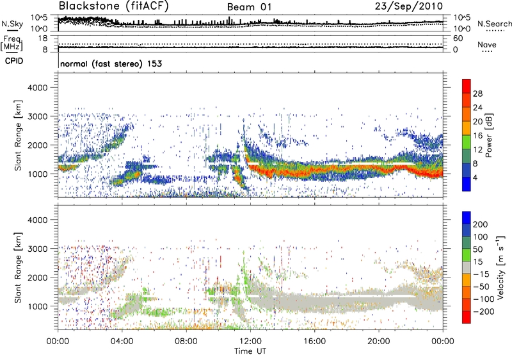Click the -200 label on velocity colorbar

point(483,312)
